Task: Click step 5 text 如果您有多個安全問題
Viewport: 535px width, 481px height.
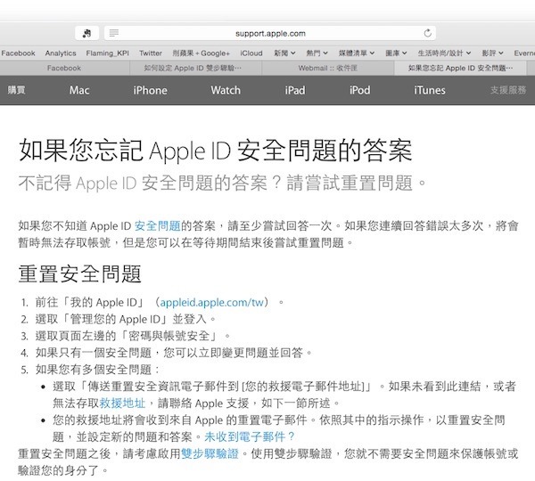Action: coord(94,370)
